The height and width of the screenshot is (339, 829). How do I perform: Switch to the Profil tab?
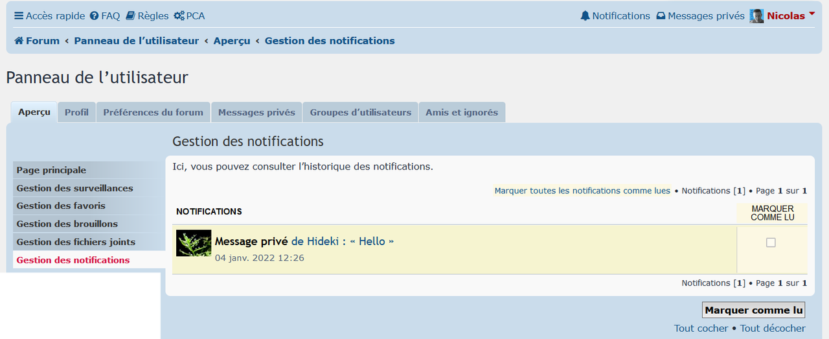76,112
